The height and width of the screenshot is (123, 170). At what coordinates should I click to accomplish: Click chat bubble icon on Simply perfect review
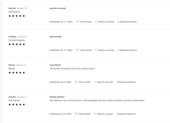(76, 114)
